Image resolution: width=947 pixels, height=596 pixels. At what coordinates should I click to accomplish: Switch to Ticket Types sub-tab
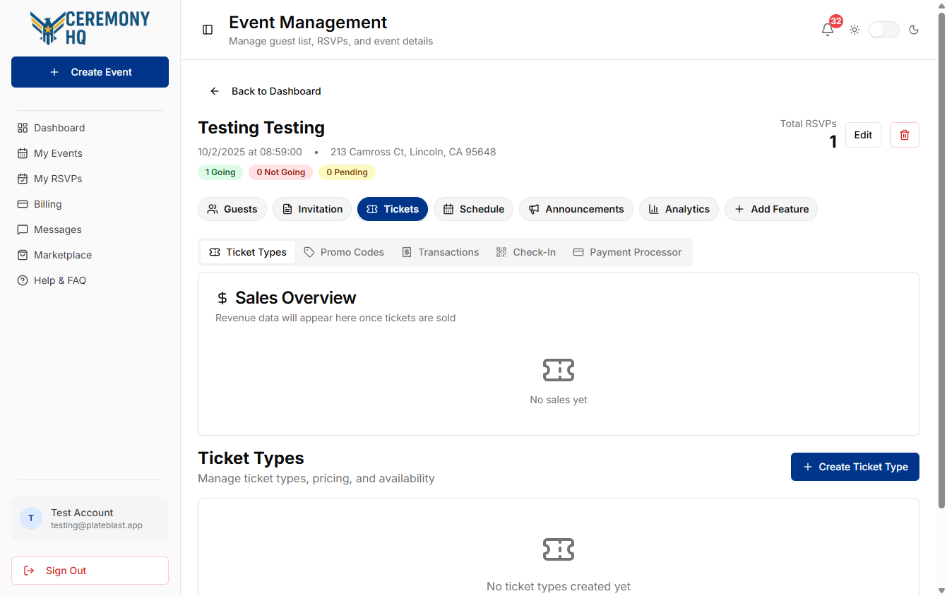[248, 252]
